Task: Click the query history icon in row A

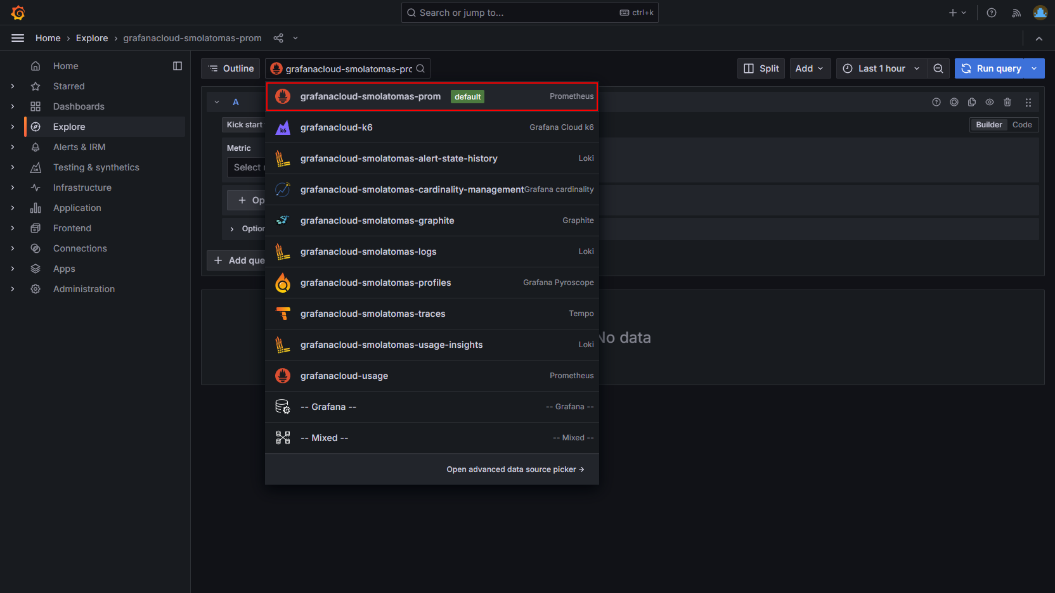Action: [954, 102]
